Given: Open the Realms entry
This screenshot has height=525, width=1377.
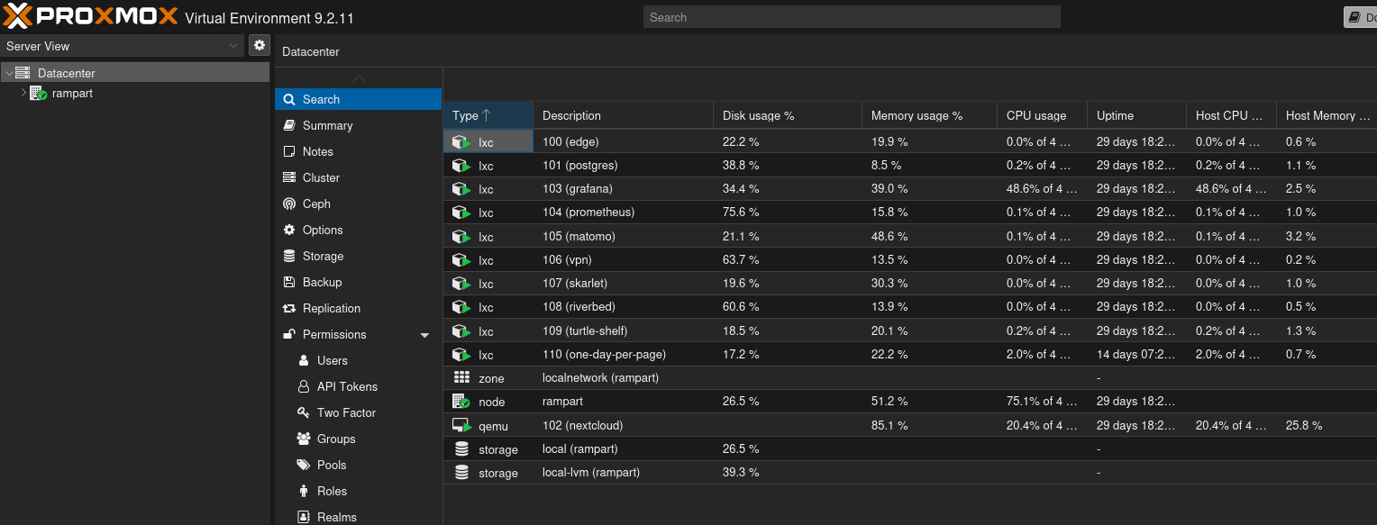Looking at the screenshot, I should (x=358, y=516).
